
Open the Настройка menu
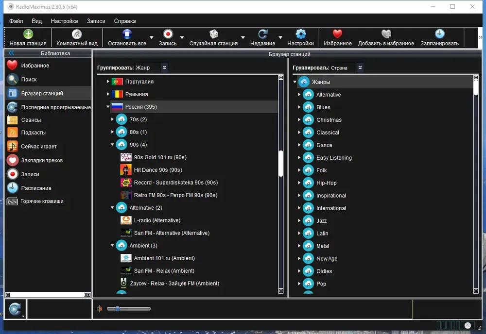coord(64,21)
